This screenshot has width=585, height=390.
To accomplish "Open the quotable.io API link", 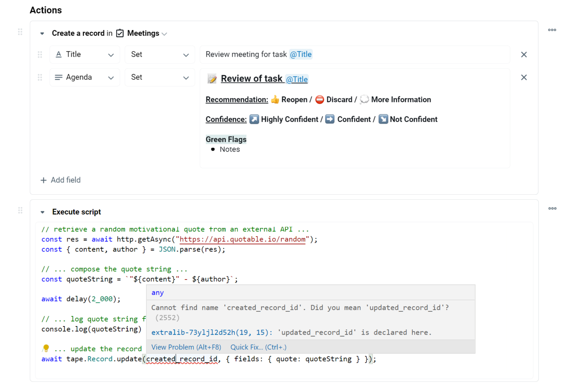I will pyautogui.click(x=242, y=239).
